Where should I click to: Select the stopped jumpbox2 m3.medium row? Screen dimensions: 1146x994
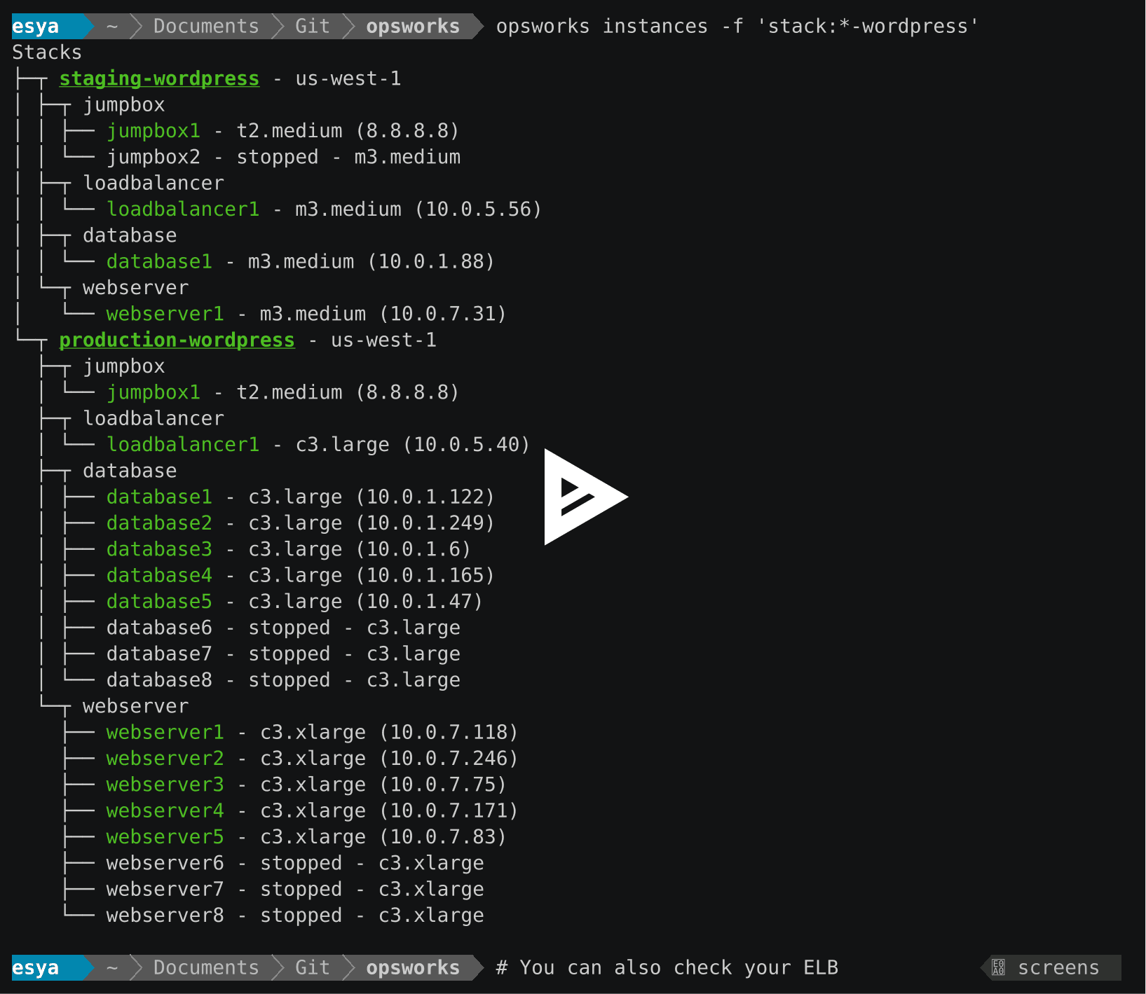point(283,157)
